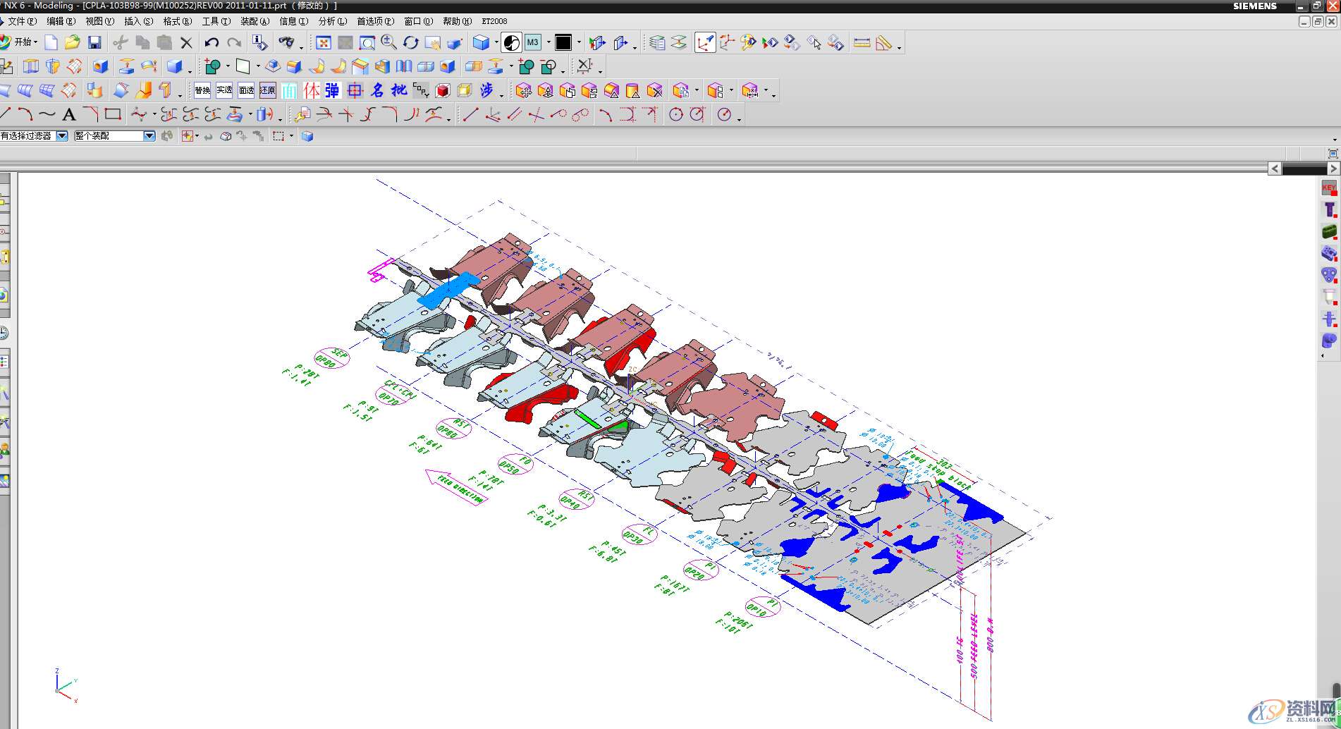The height and width of the screenshot is (729, 1341).
Task: Toggle the black-white shading style button
Action: [512, 43]
